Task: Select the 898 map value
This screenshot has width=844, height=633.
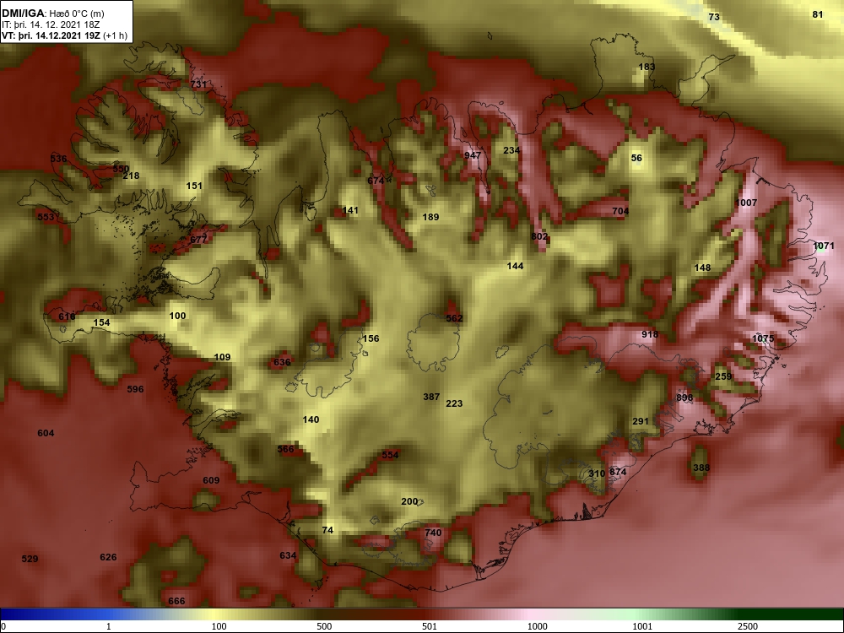Action: pyautogui.click(x=684, y=398)
